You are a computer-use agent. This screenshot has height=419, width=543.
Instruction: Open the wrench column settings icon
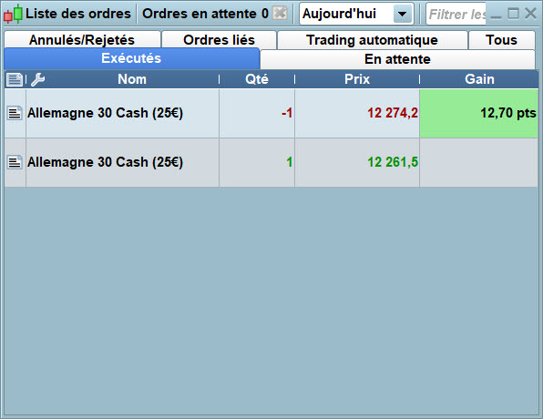point(37,79)
